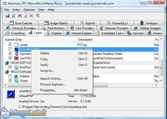The height and width of the screenshot is (119, 167).
Task: Click the BootRacer stopwatch icon
Action: [x=16, y=67]
